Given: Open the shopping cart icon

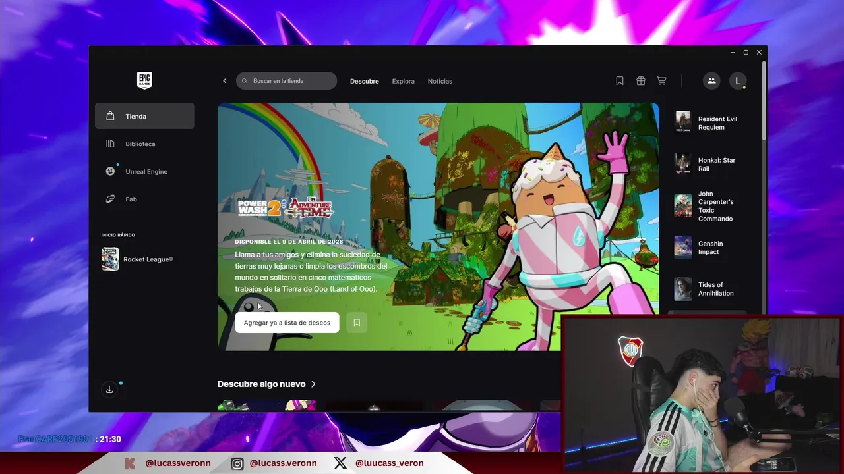Looking at the screenshot, I should point(661,81).
